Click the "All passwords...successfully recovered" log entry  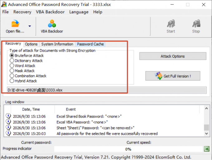pos(107,134)
